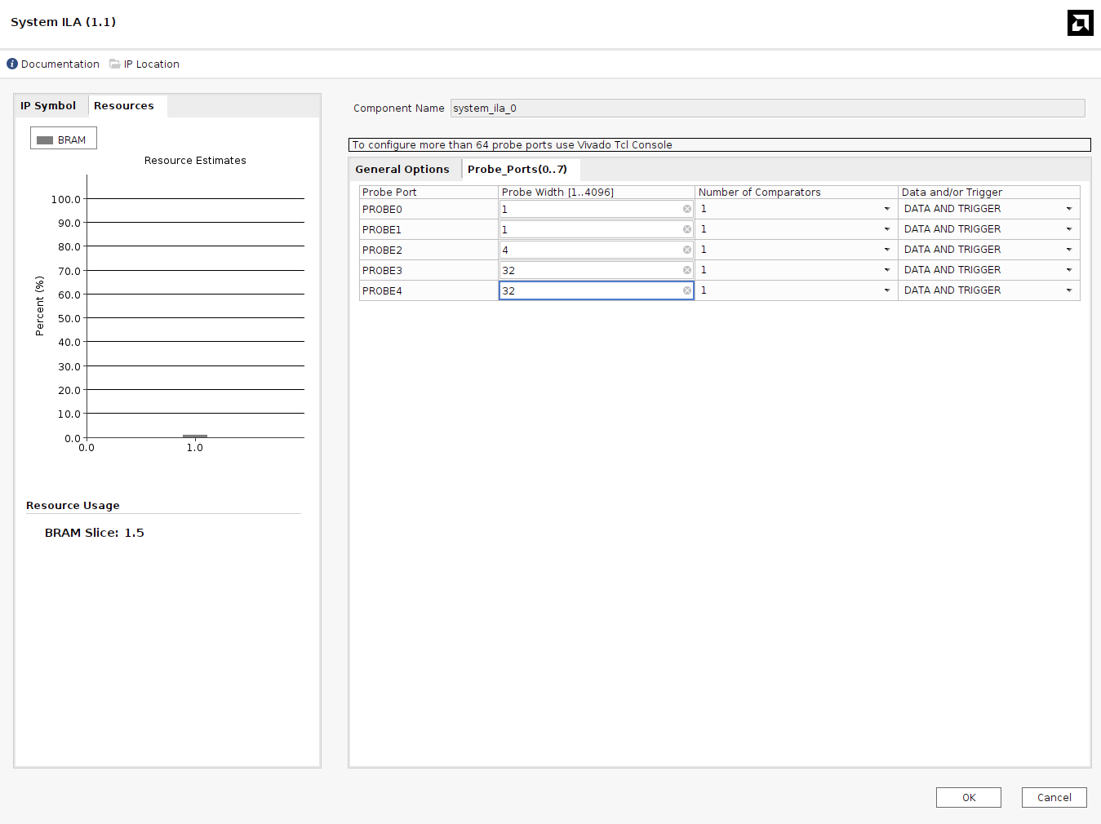This screenshot has width=1101, height=824.
Task: Open PROBE0 Number of Comparators dropdown
Action: click(x=796, y=209)
